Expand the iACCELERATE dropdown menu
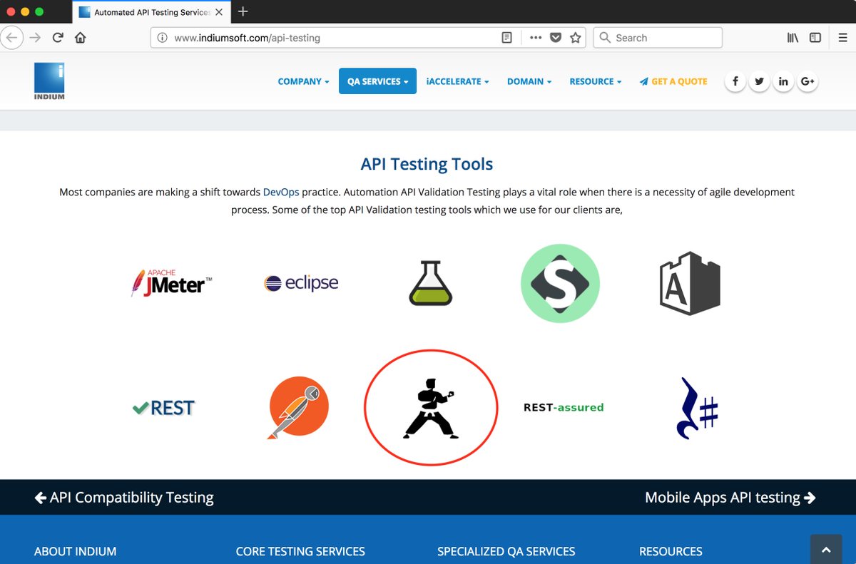856x564 pixels. point(458,81)
